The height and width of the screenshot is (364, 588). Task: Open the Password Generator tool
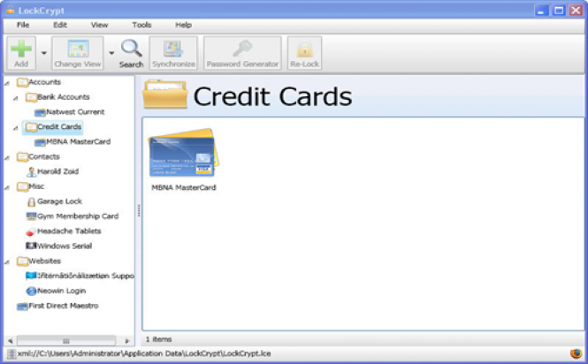point(242,52)
